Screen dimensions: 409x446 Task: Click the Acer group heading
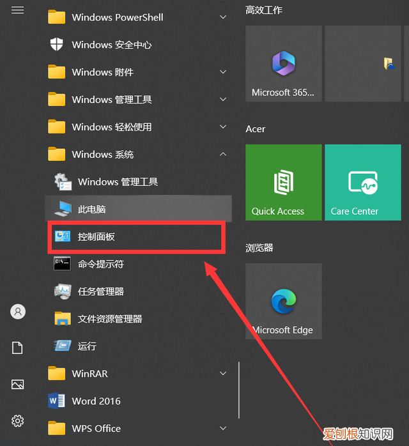tap(256, 129)
